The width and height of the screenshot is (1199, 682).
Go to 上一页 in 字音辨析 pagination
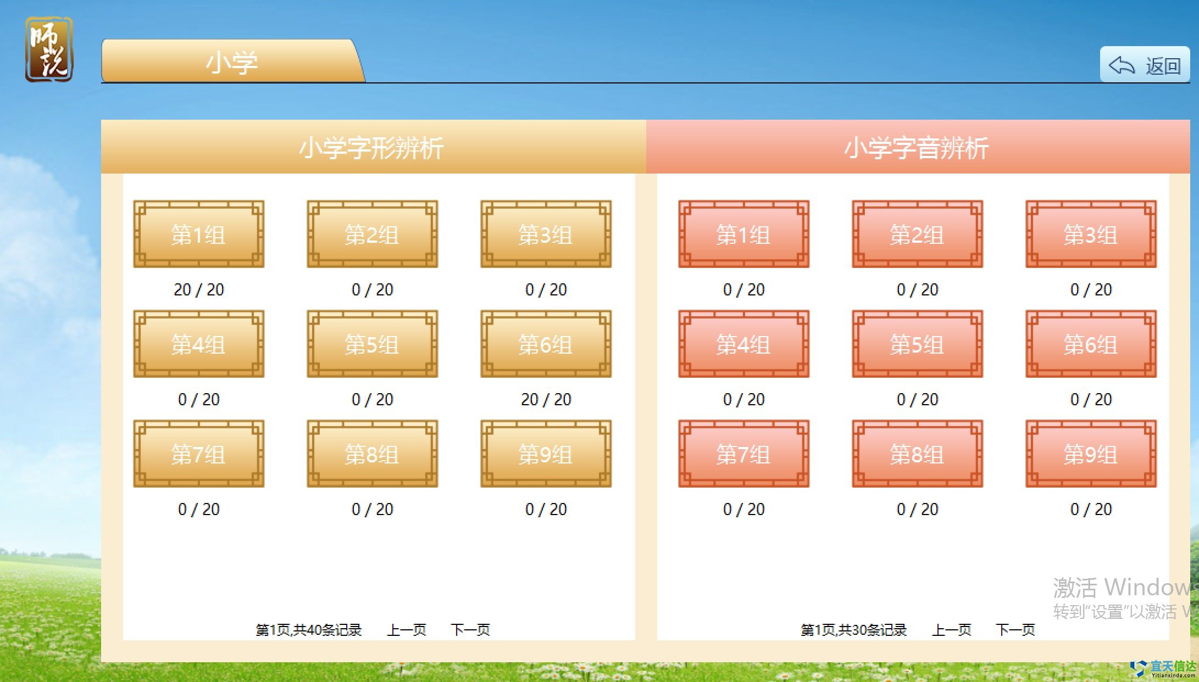952,630
